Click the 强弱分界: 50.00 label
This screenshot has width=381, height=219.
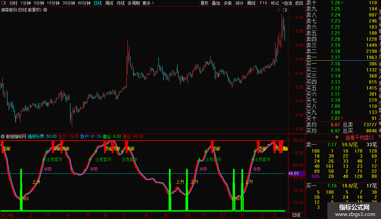tap(42, 136)
